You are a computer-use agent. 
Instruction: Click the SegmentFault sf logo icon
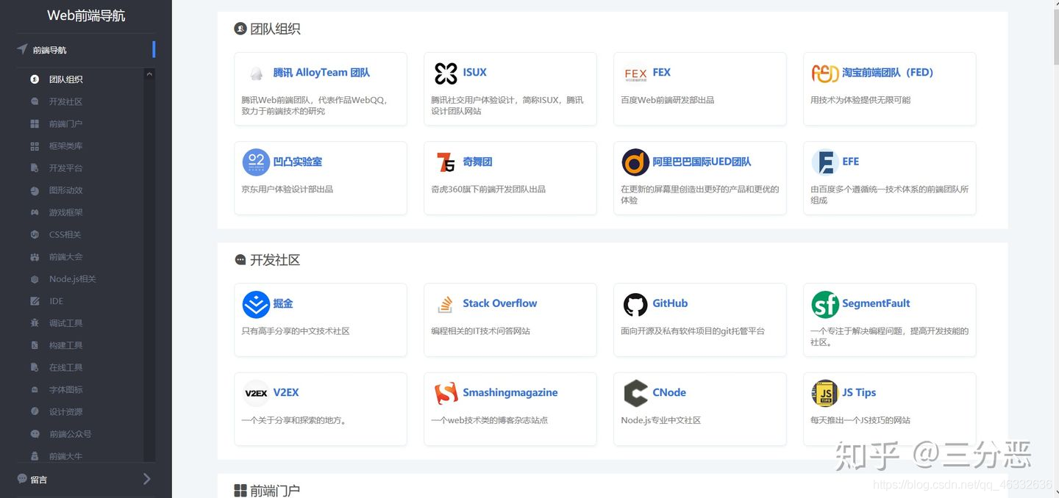point(825,304)
